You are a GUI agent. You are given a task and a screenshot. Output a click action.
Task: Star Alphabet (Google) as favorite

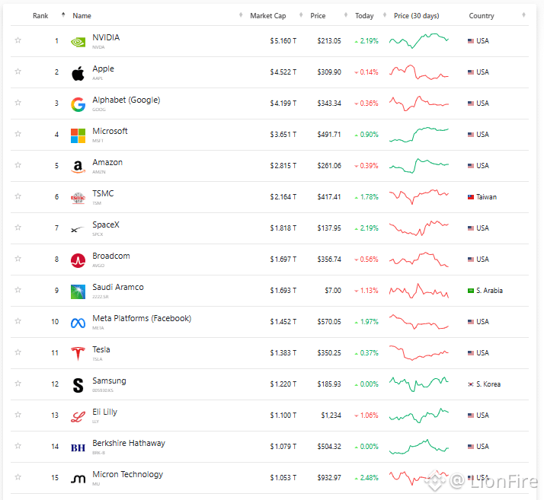point(18,103)
